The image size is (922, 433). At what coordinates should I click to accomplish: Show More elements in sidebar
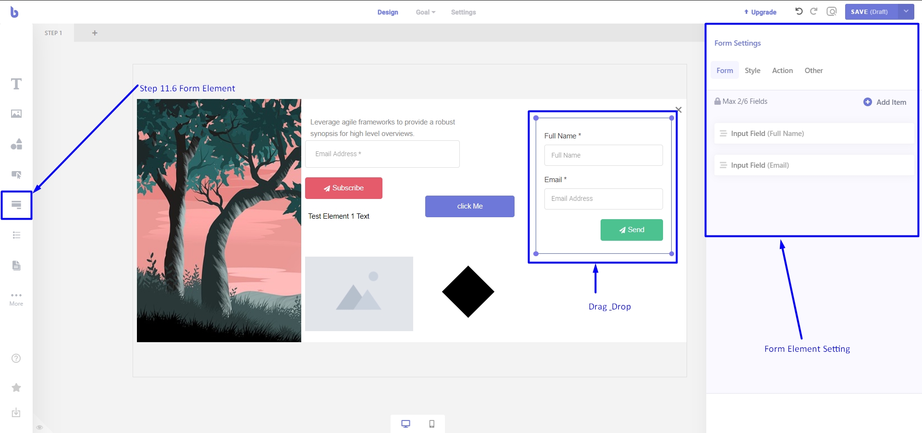coord(16,299)
